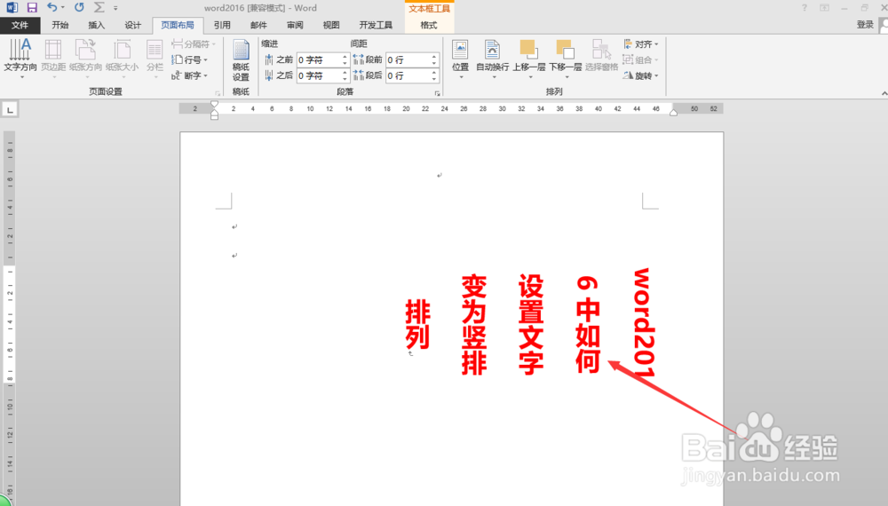The image size is (888, 506).
Task: Click the vertical text 排列
Action: (x=417, y=324)
